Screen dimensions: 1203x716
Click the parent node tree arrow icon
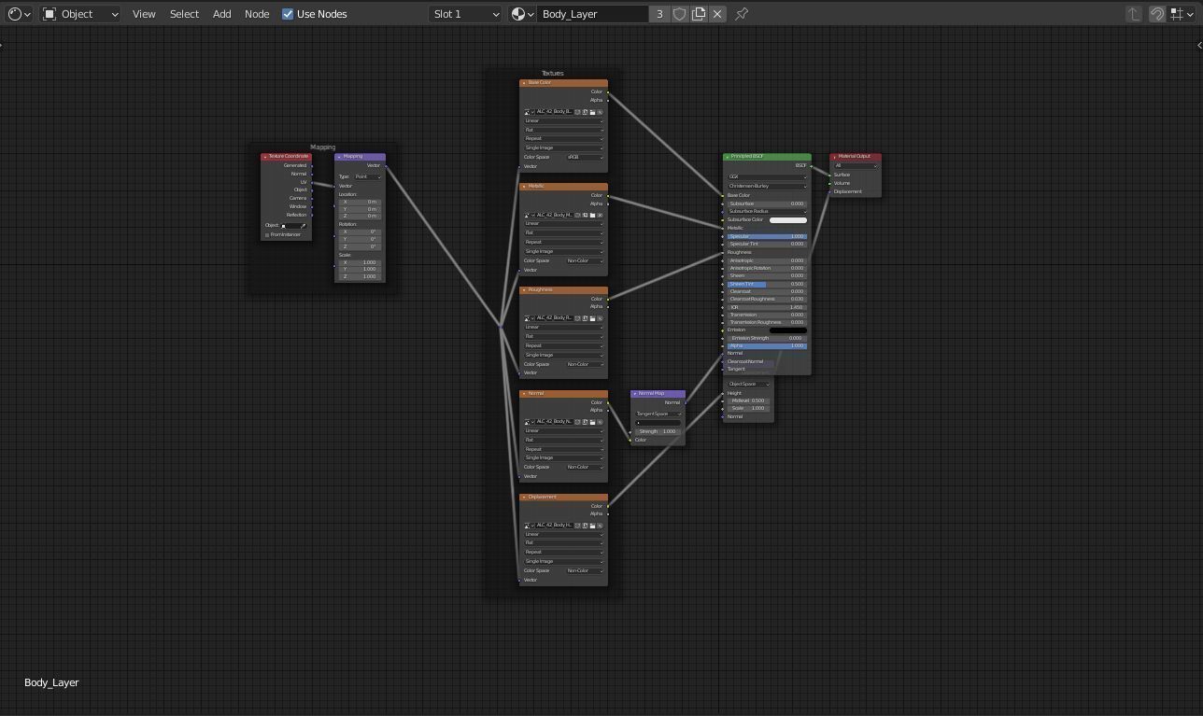point(1134,14)
